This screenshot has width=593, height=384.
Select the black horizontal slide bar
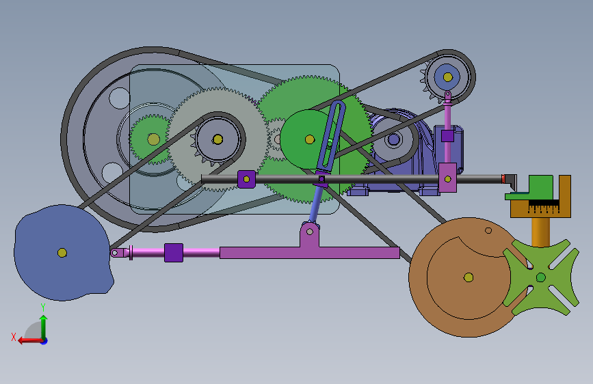[x=352, y=179]
